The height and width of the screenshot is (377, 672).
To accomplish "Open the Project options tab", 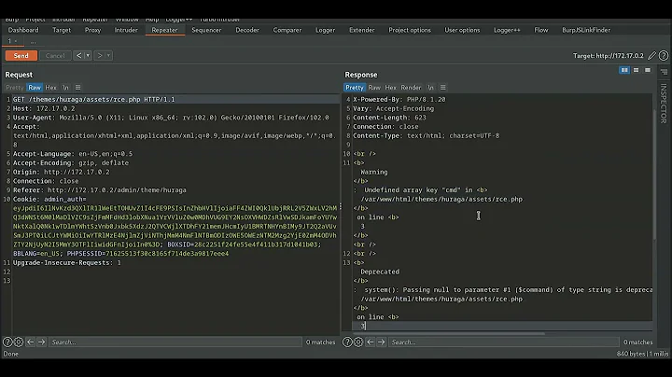I will tap(410, 30).
